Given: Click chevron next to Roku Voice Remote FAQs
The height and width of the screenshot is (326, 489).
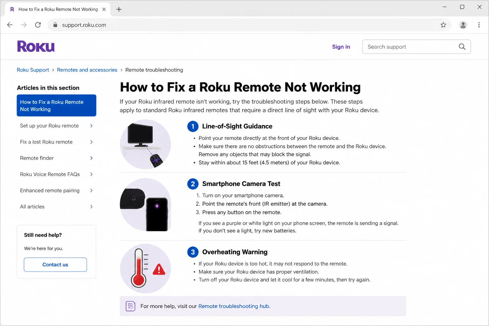Looking at the screenshot, I should point(91,174).
